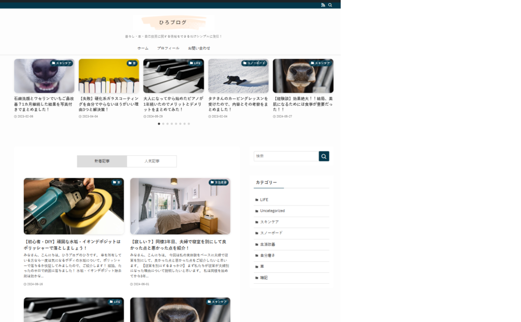Click the RSS feed icon in top bar
This screenshot has height=322, width=521.
pyautogui.click(x=323, y=5)
